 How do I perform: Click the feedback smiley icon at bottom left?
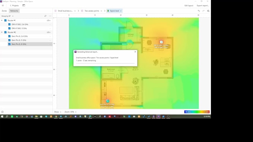click(3, 112)
